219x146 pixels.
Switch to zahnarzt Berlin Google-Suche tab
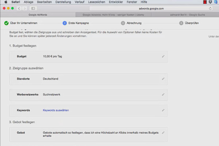coord(185,15)
